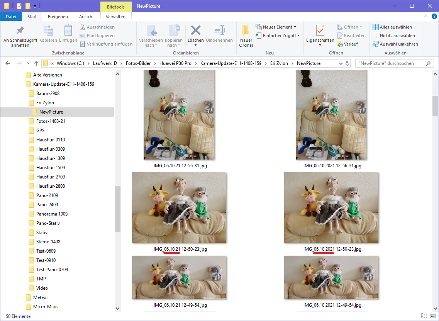Click Umbenennen rename icon
Image resolution: width=439 pixels, height=321 pixels.
pyautogui.click(x=219, y=30)
